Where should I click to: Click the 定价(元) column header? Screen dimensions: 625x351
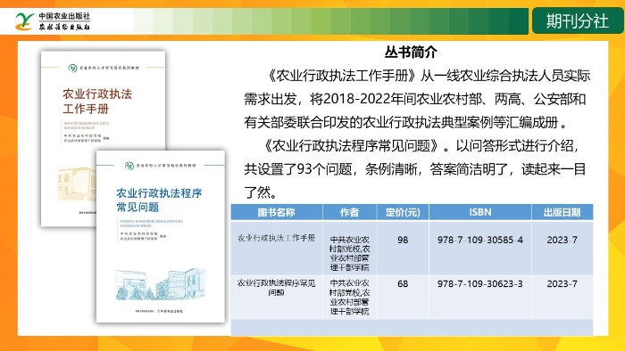[x=403, y=212]
